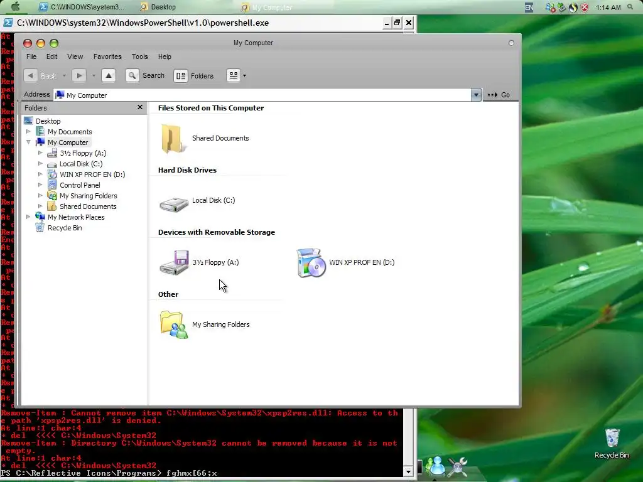Select WIN XP PROF EN (D:) tree item

click(92, 174)
